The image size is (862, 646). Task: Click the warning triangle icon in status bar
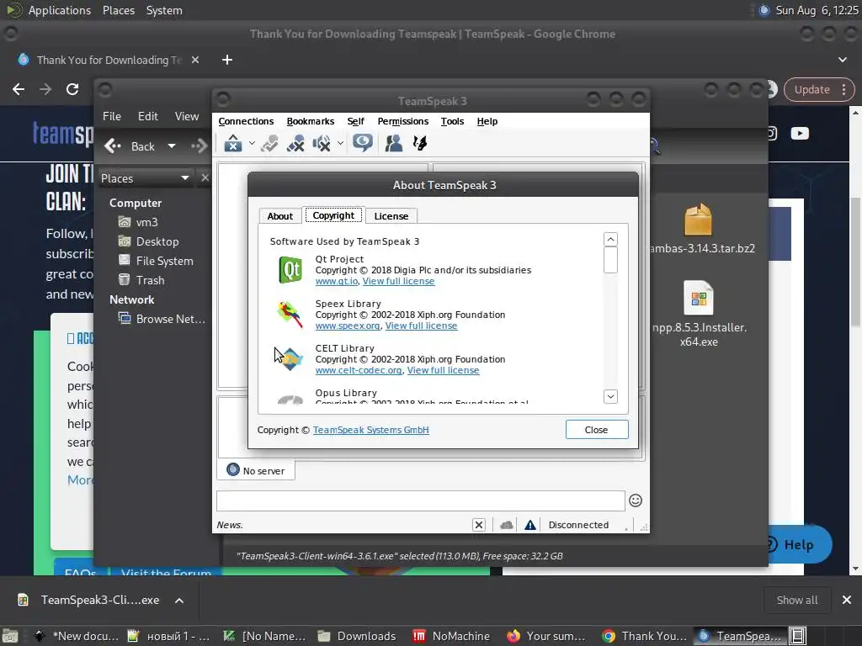click(x=530, y=525)
